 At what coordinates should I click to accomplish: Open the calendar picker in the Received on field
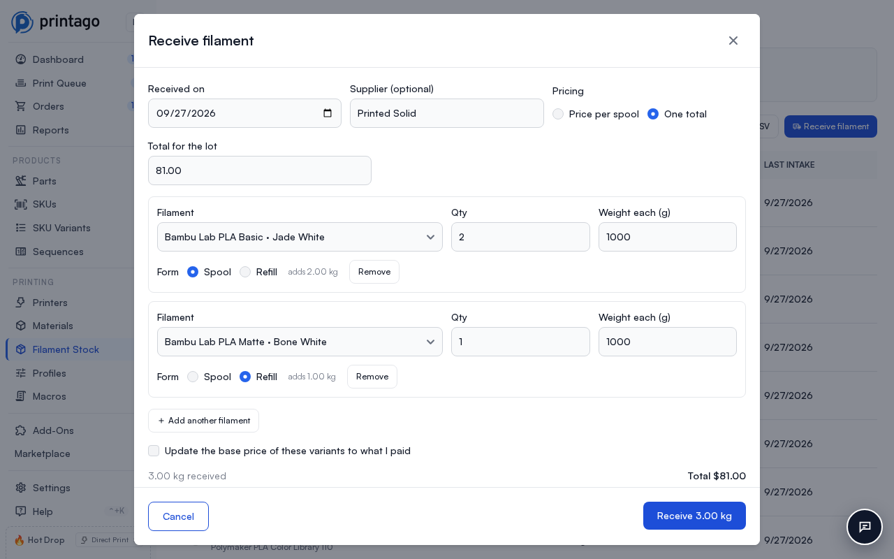click(328, 113)
